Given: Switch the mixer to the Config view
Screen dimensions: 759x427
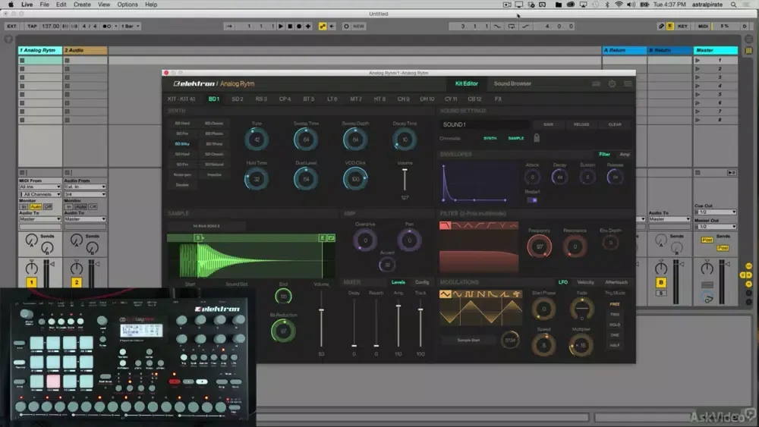Looking at the screenshot, I should (x=421, y=282).
